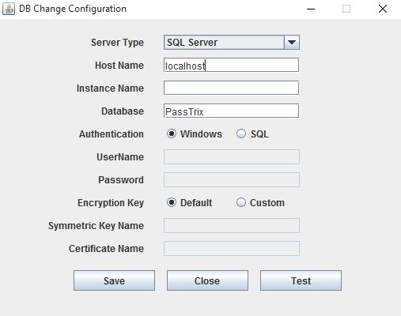Select the SQL Server combo box
The height and width of the screenshot is (316, 401).
232,43
